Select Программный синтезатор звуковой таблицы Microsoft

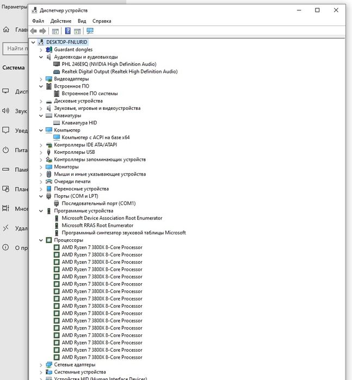pos(123,233)
